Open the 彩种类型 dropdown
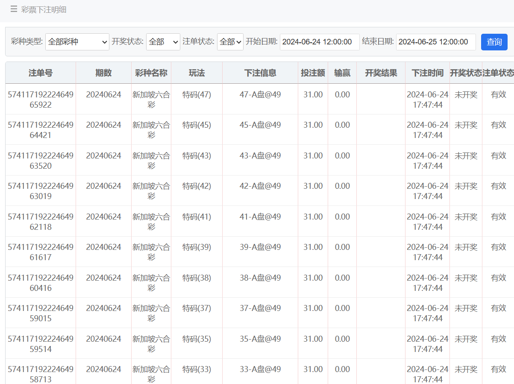Viewport: 514px width, 384px height. pos(77,42)
